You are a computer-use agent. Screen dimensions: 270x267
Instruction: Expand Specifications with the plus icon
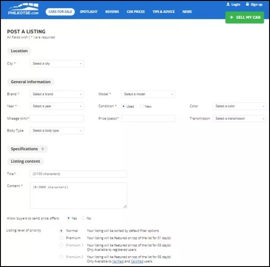pos(43,149)
